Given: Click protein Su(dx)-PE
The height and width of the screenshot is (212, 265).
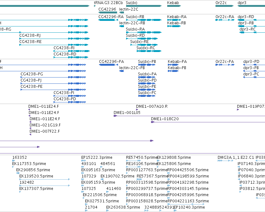Looking at the screenshot, I should pos(147,90).
